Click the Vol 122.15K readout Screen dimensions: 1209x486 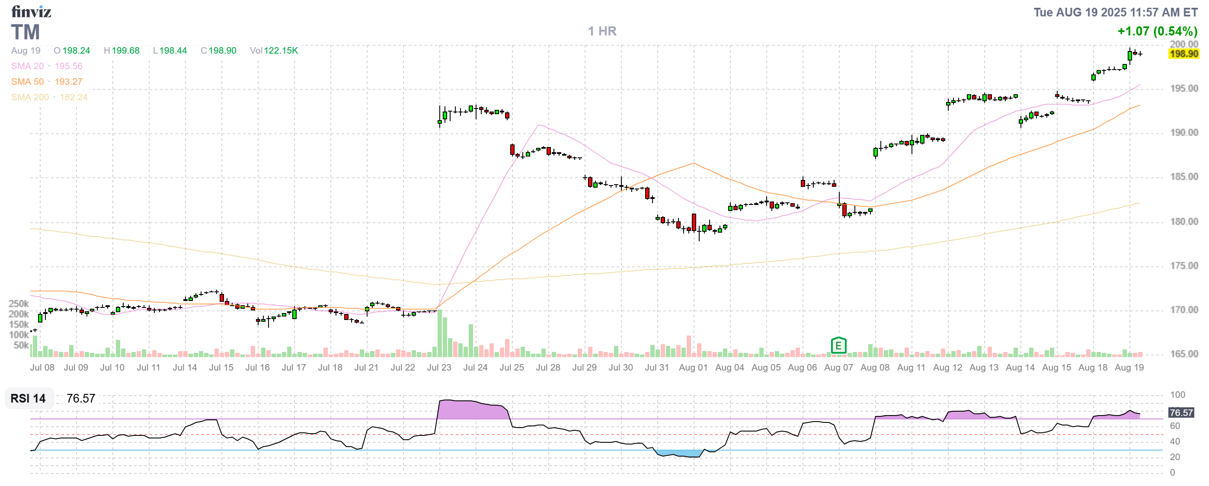[274, 51]
